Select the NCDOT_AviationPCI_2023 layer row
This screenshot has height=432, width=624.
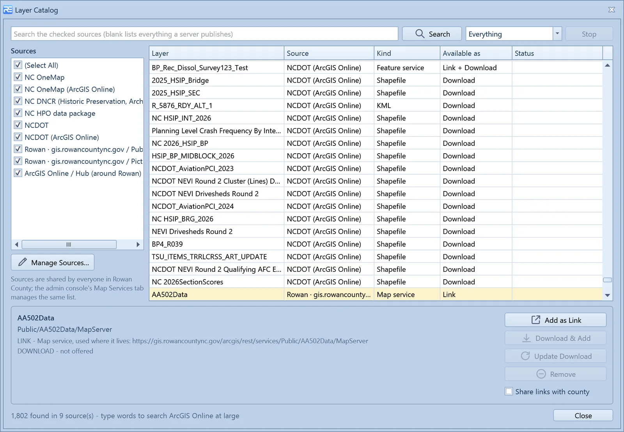[x=376, y=168]
